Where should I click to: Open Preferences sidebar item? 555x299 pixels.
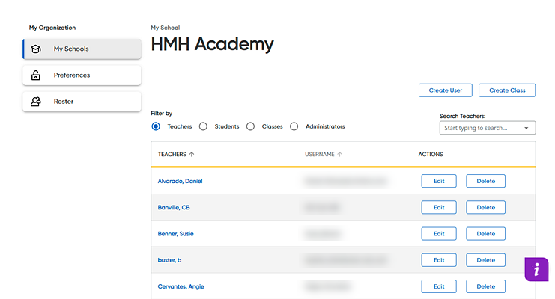(82, 75)
